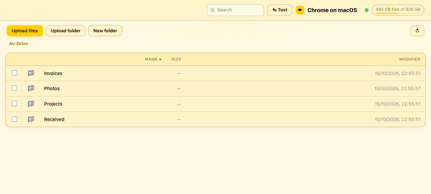
Task: Open the Received folder name
Action: tap(54, 119)
